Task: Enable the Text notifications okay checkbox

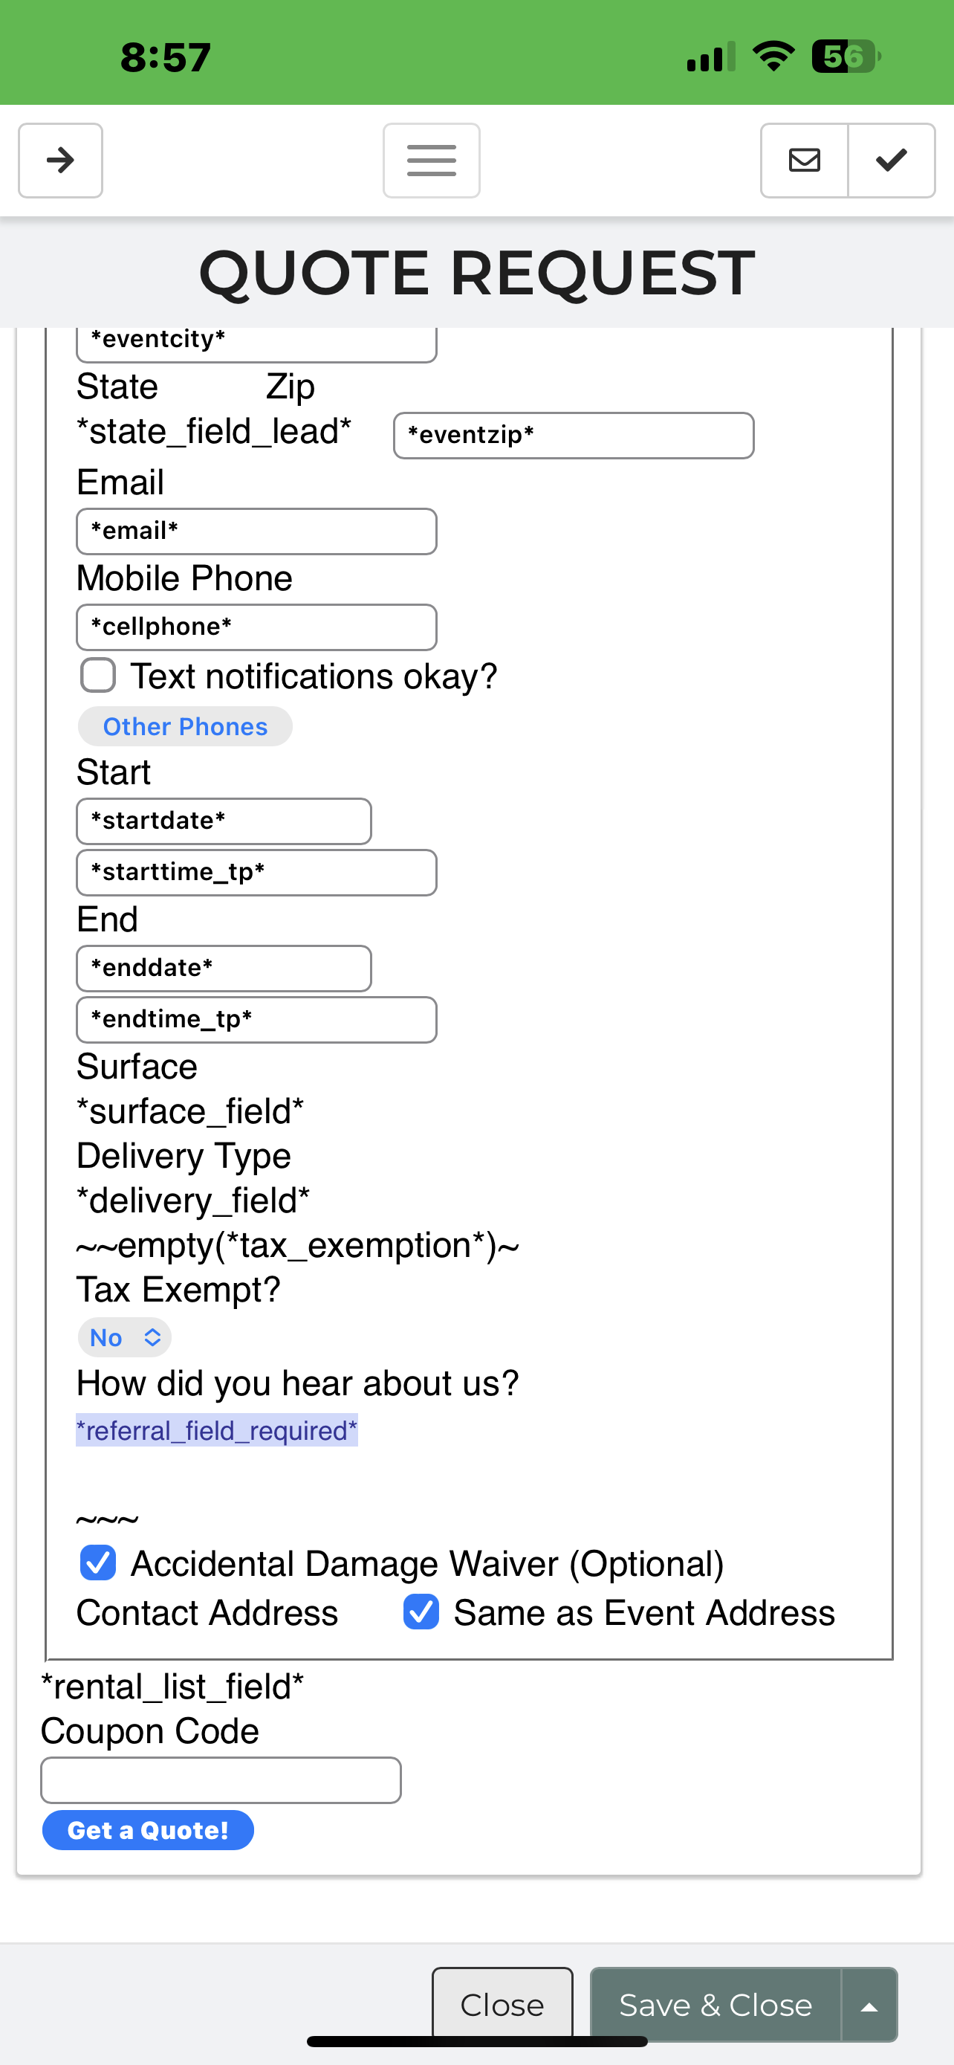Action: coord(98,676)
